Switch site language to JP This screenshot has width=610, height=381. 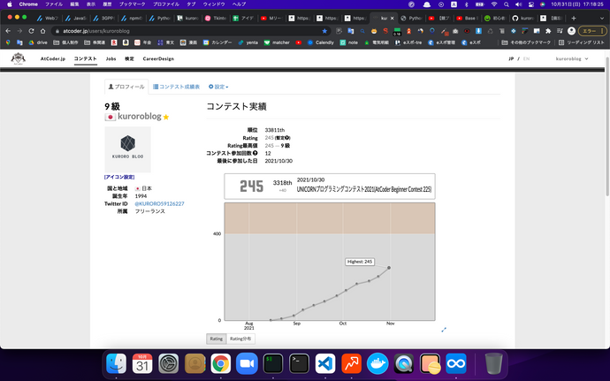pyautogui.click(x=511, y=58)
